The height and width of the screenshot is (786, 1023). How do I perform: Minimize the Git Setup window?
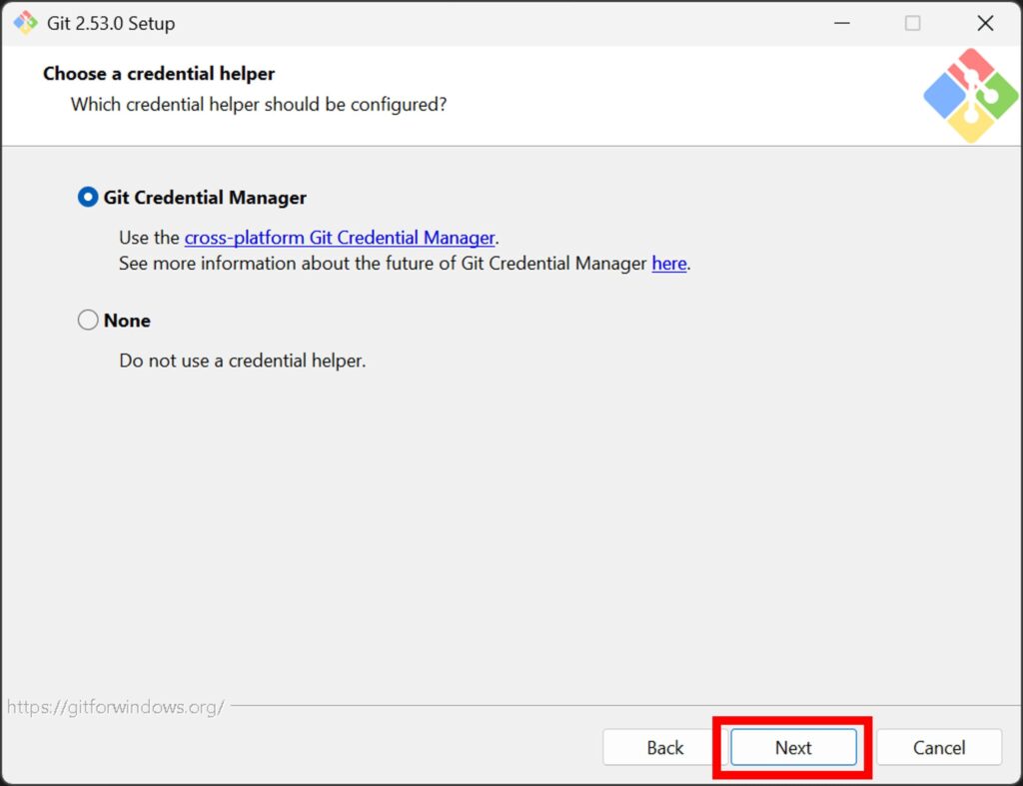[x=840, y=23]
